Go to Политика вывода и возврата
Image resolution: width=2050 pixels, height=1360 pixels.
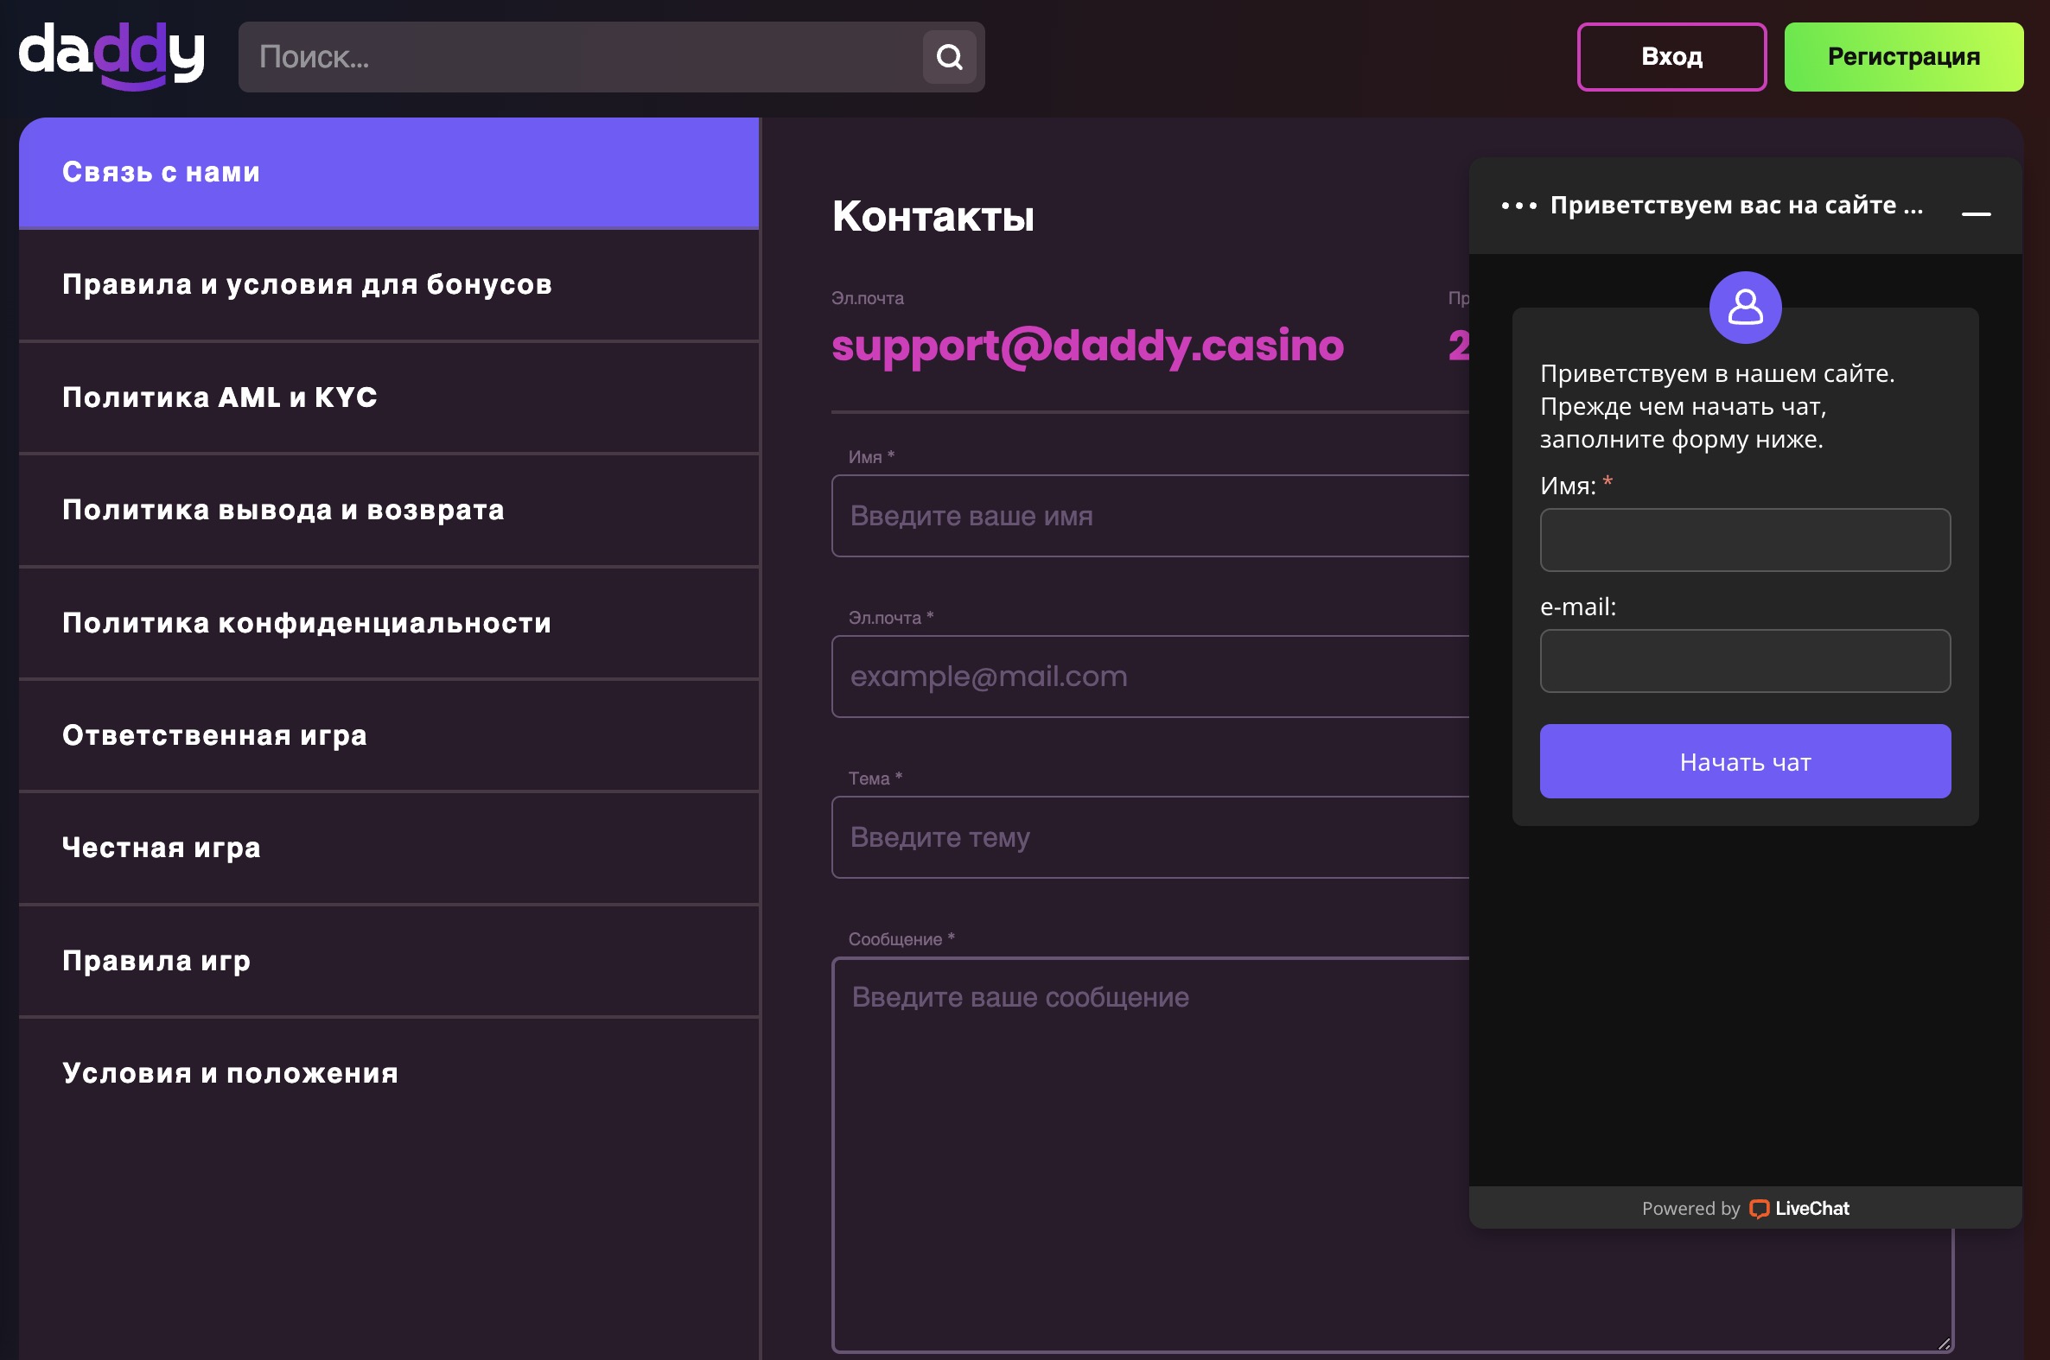click(x=389, y=510)
